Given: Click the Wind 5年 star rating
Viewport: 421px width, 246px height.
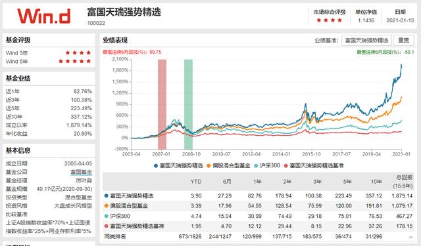Looking at the screenshot, I should pyautogui.click(x=74, y=61).
